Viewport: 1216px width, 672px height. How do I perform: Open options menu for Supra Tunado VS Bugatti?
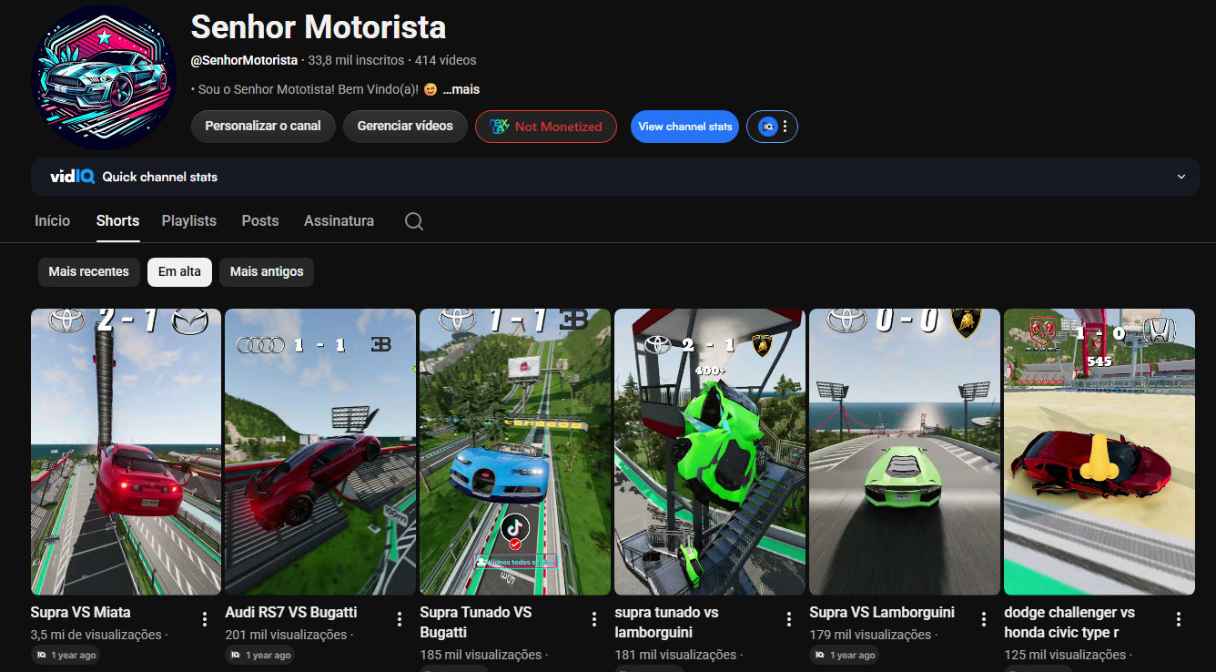coord(593,619)
